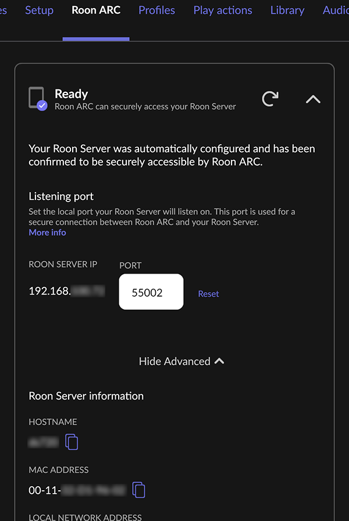Switch to the Audio tab
Image resolution: width=349 pixels, height=521 pixels.
(336, 10)
